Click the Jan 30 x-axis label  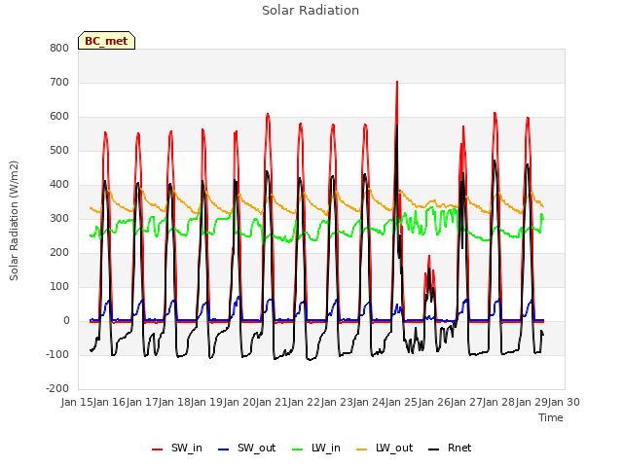564,402
